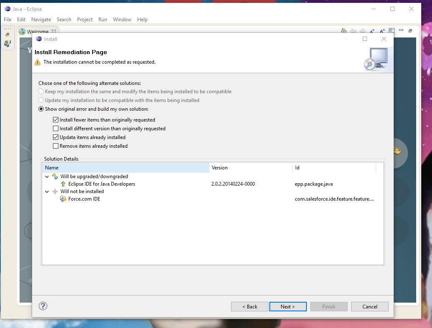Viewport: 432px width, 328px height.
Task: Minimize the Welcome view pane
Action: click(401, 30)
